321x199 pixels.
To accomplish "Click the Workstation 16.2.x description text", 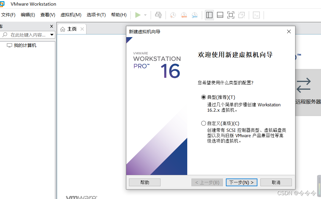I will point(244,108).
